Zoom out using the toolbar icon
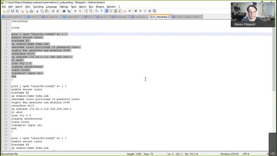The width and height of the screenshot is (277, 156). click(x=80, y=11)
